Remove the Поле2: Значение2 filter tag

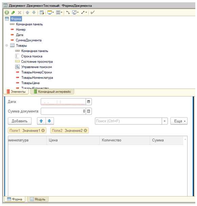(x=85, y=131)
